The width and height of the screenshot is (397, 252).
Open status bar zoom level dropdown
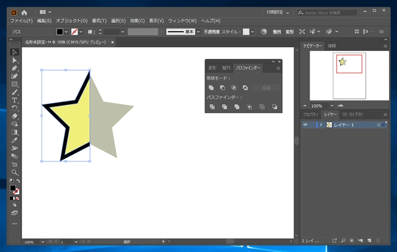coord(43,242)
